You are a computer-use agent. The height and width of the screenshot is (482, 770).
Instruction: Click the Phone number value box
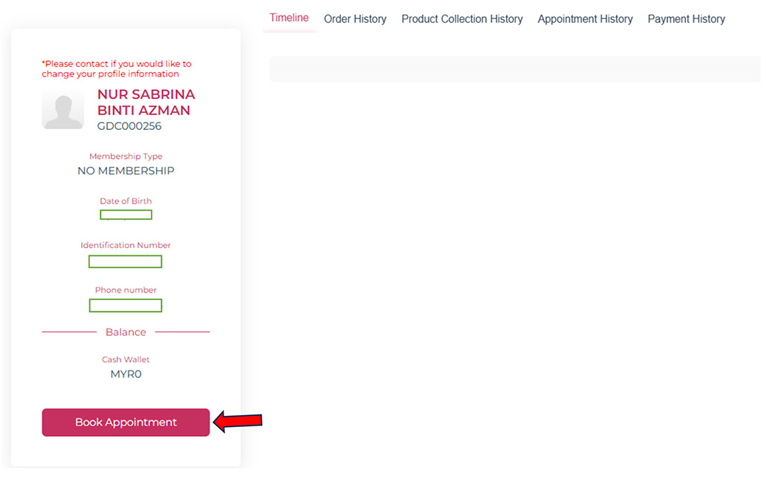(x=125, y=305)
